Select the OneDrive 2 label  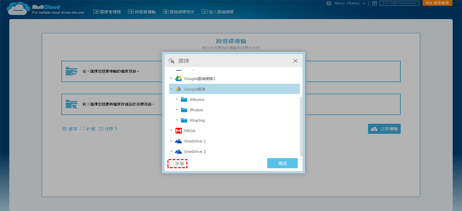[x=195, y=152]
